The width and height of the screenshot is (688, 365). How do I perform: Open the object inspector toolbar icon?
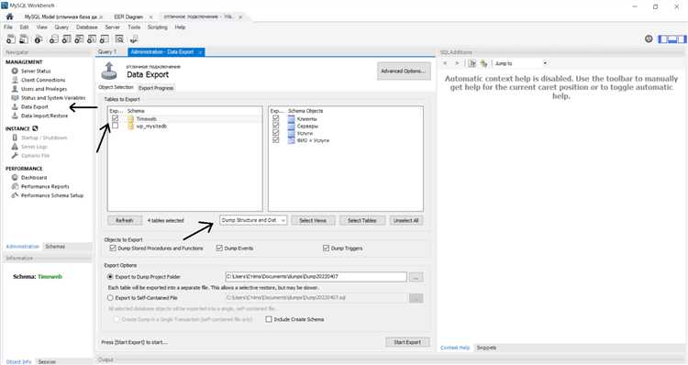pos(39,39)
